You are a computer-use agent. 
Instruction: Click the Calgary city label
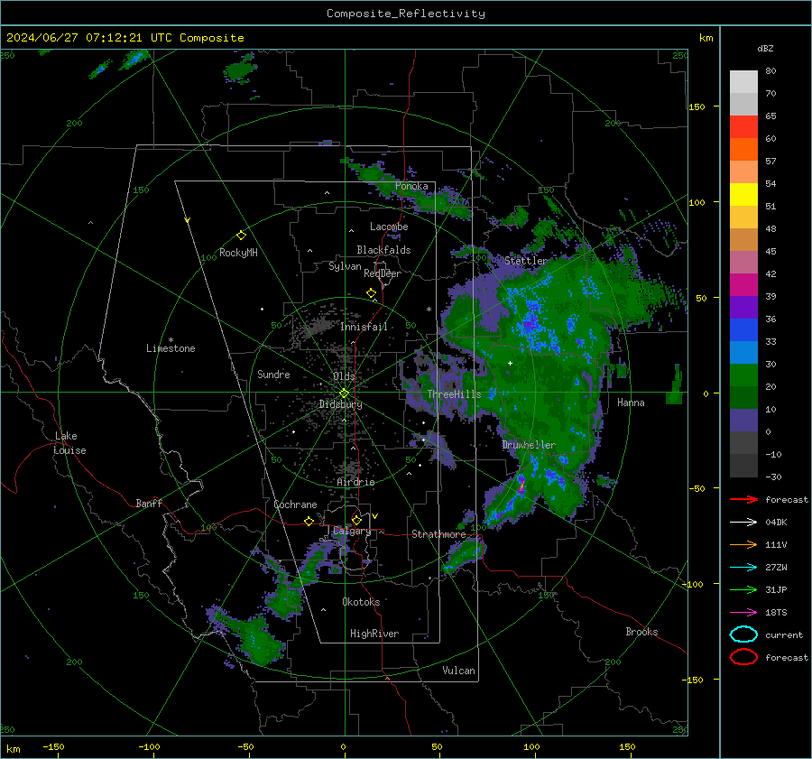point(352,531)
